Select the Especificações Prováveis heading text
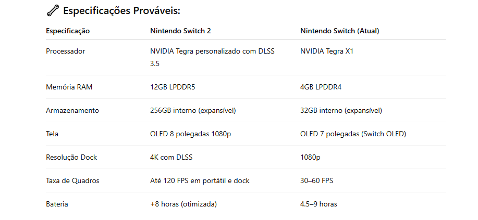Viewport: 478px width, 220px height. 121,11
